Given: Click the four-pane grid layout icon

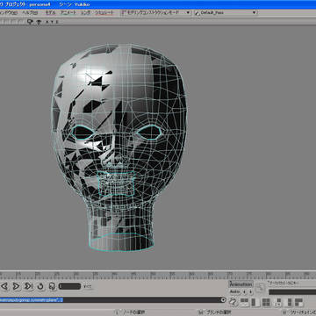Looking at the screenshot, I should pos(266,302).
